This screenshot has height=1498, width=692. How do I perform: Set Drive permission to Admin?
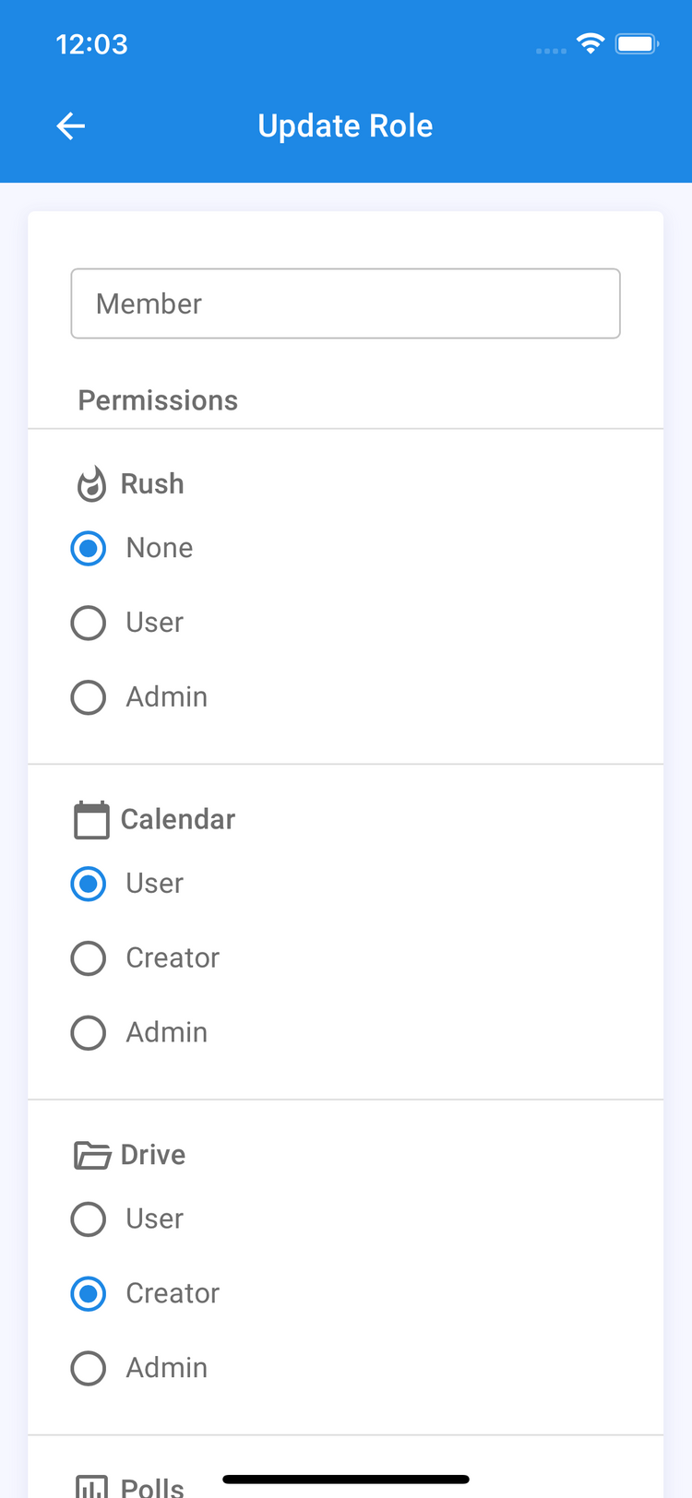click(89, 1369)
